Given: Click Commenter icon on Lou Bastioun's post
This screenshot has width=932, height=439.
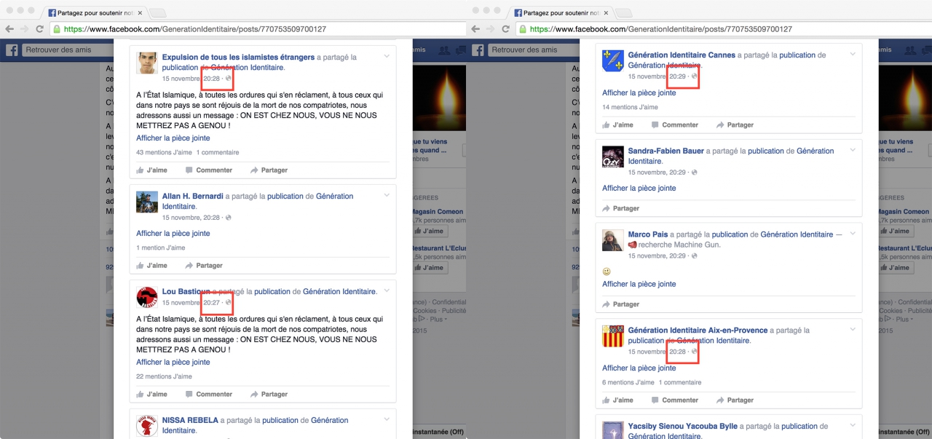Looking at the screenshot, I should [x=189, y=394].
